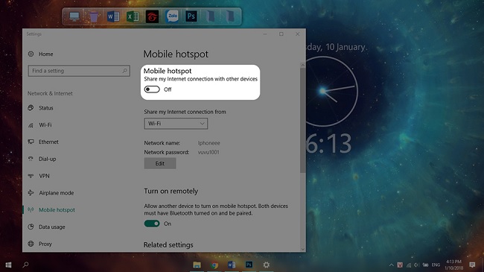Disable the Turn on remotely toggle
Image resolution: width=484 pixels, height=272 pixels.
(x=152, y=224)
